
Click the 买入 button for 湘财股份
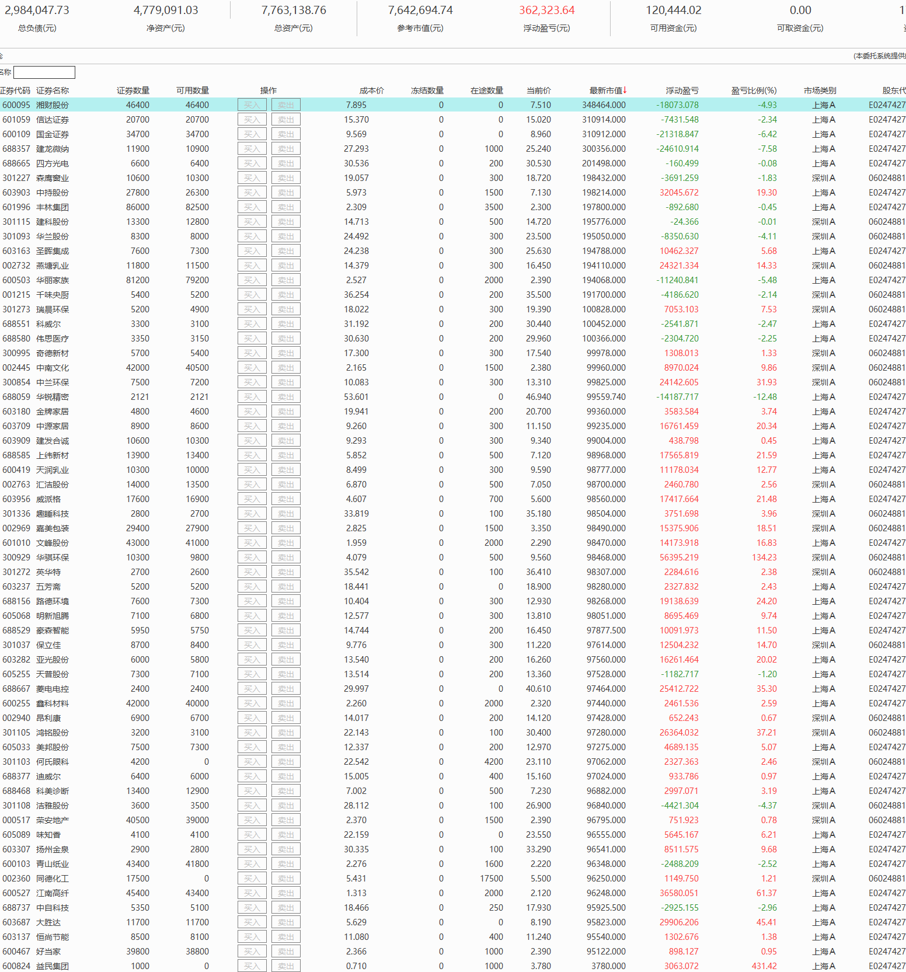point(252,105)
